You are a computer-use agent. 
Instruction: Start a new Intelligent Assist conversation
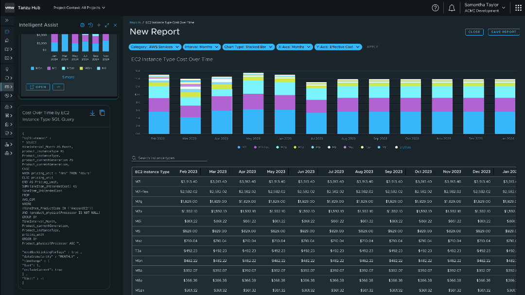[x=99, y=25]
